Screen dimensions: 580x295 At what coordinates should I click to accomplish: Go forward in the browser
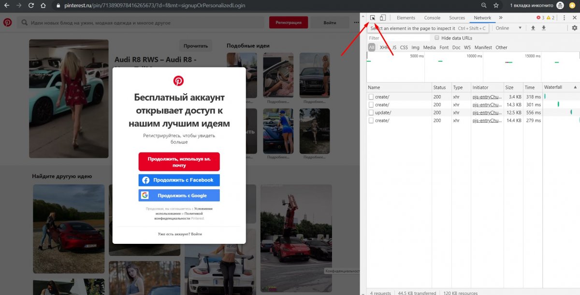pyautogui.click(x=19, y=6)
